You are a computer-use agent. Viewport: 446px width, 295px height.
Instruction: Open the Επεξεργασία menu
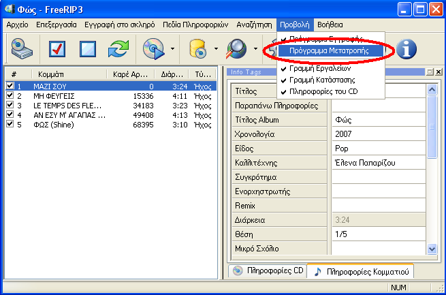pyautogui.click(x=57, y=25)
